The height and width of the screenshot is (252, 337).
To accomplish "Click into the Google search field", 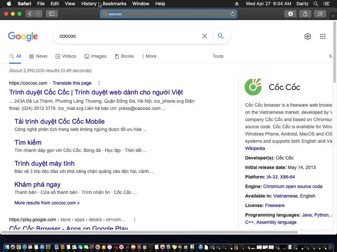I will [x=129, y=36].
